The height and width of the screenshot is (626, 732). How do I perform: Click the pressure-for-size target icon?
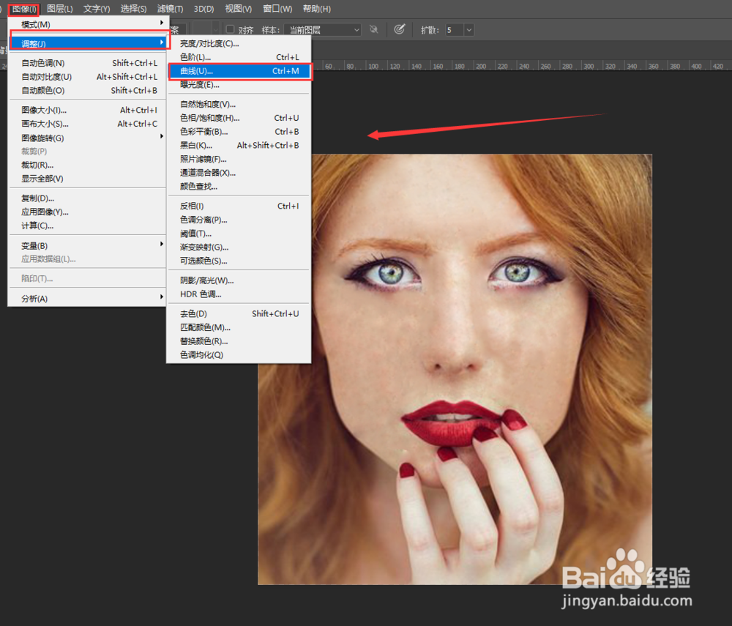(x=399, y=29)
